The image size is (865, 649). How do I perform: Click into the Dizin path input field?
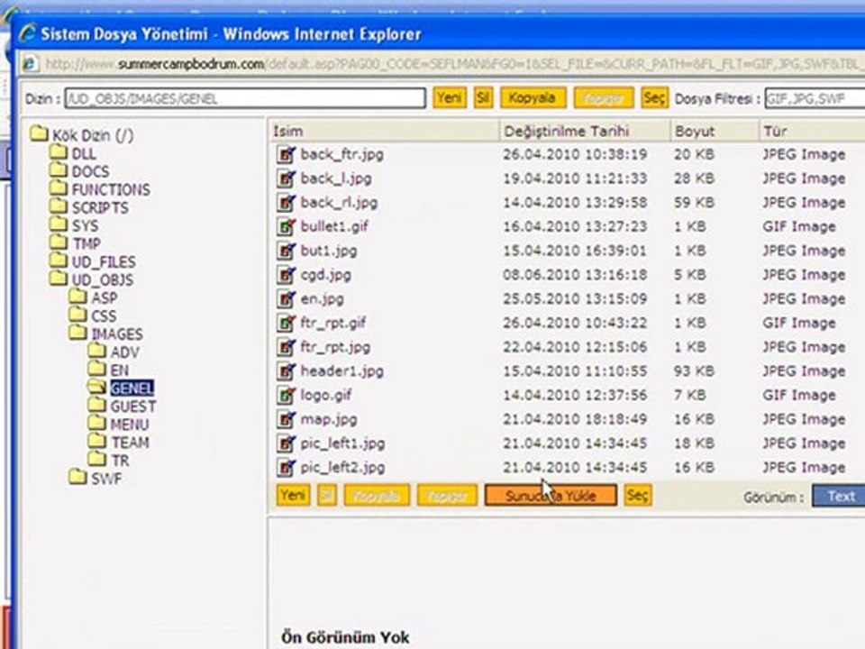click(x=245, y=98)
